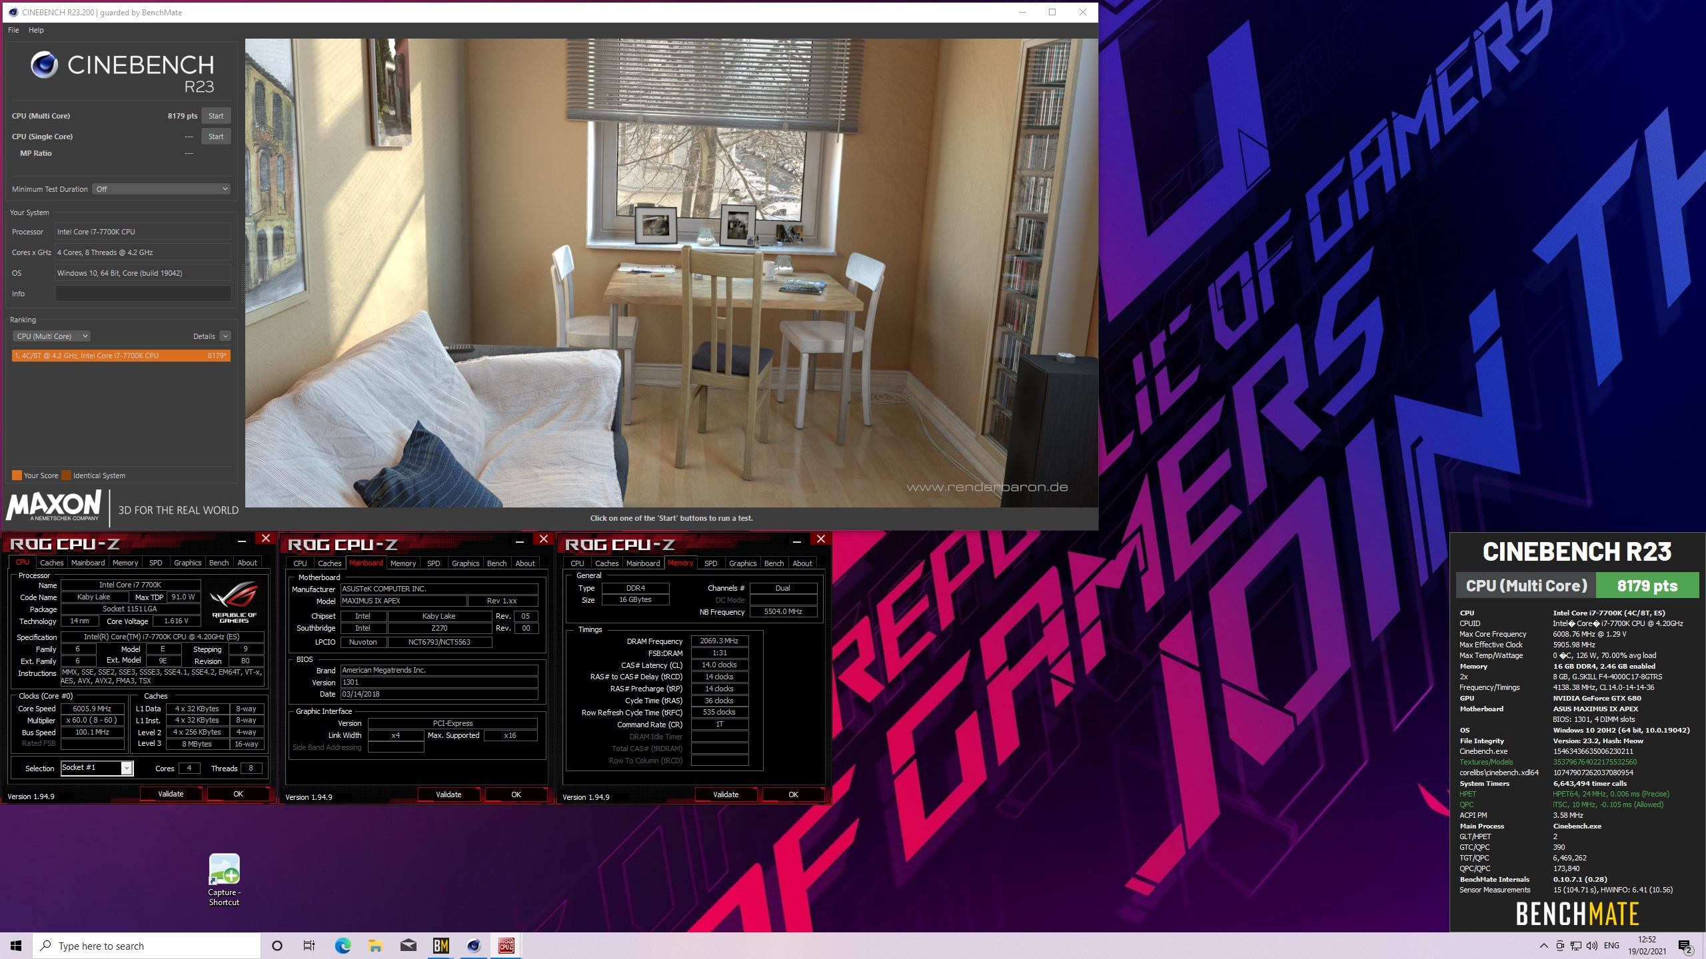The image size is (1706, 959).
Task: Click Validate in the first CPU-Z window
Action: tap(171, 794)
